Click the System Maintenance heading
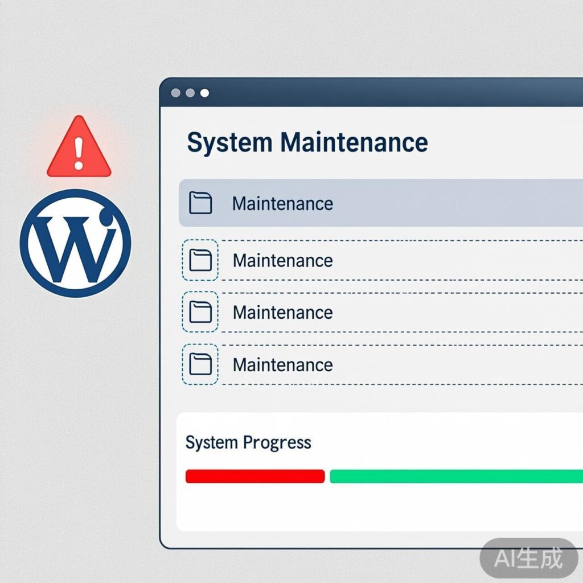The image size is (583, 583). [307, 142]
